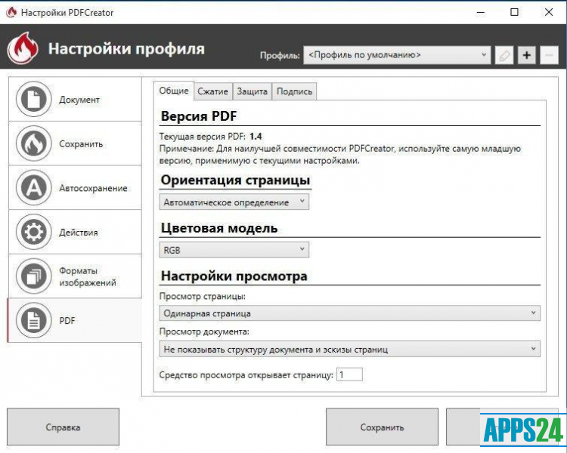Screen dimensions: 567x453
Task: Expand the Просмотр документа dropdown
Action: pos(350,349)
